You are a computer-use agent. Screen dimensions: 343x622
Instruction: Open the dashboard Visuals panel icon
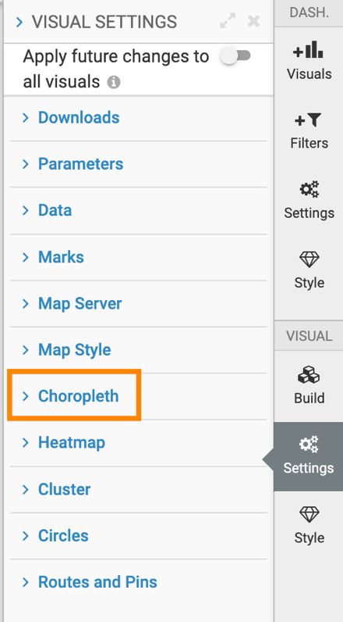click(309, 50)
